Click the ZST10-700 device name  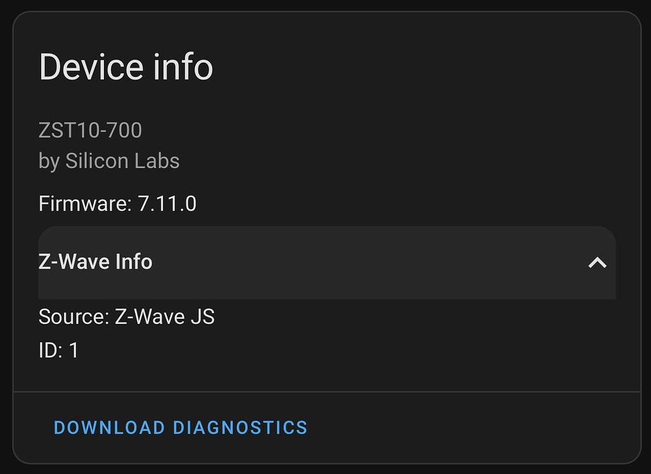coord(90,130)
